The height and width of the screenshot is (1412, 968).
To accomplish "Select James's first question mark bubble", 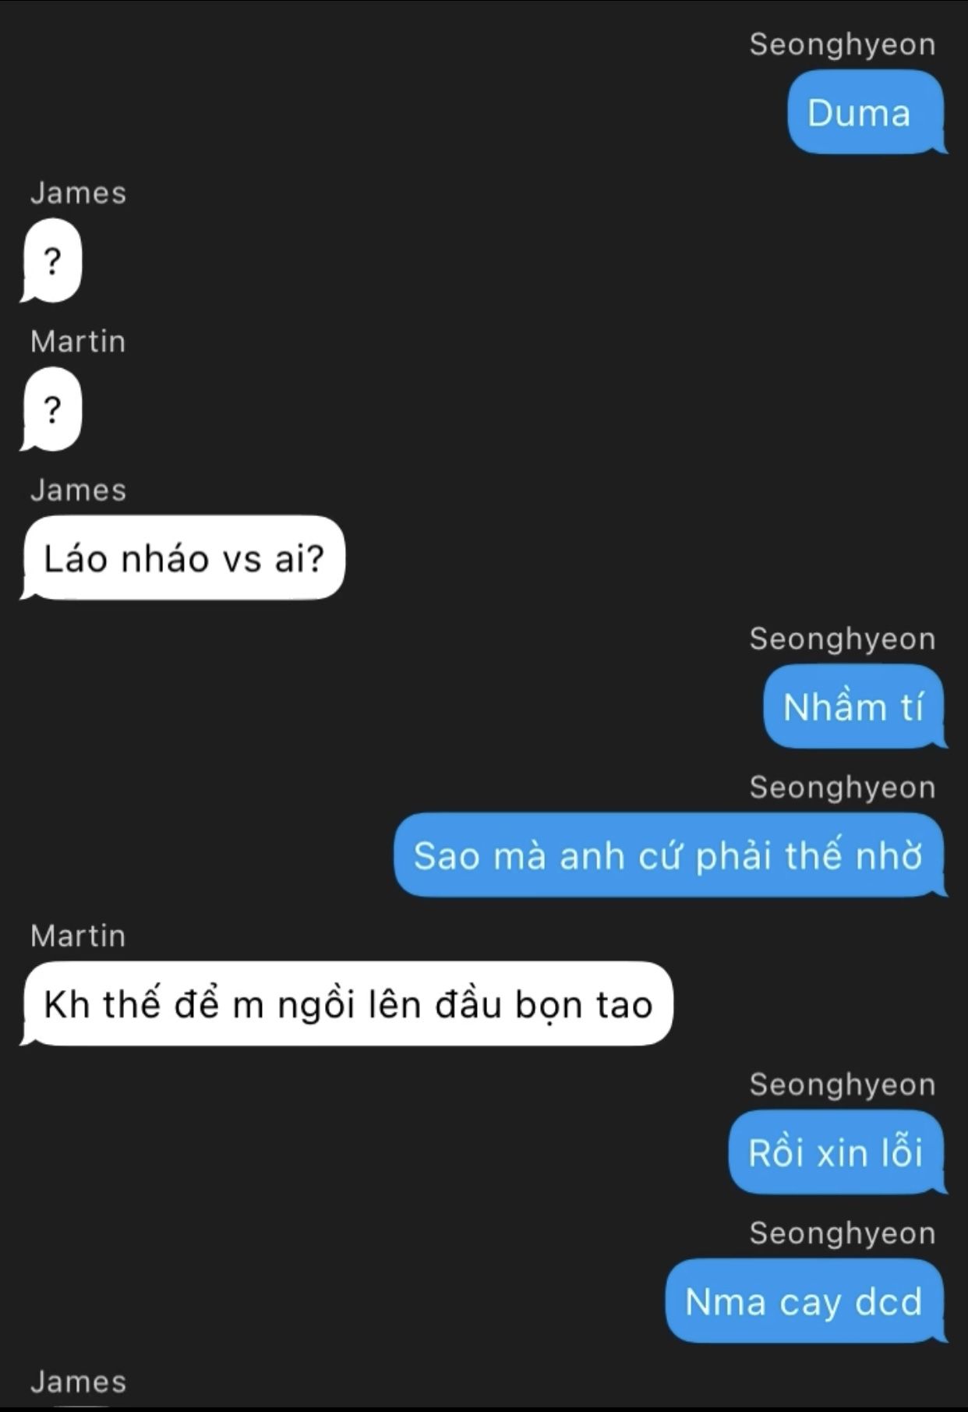I will tap(51, 260).
